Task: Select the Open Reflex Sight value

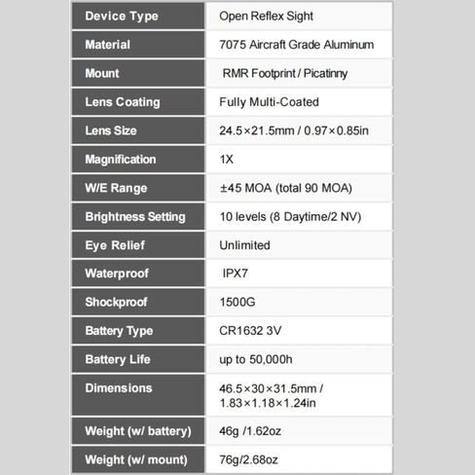Action: (x=266, y=17)
